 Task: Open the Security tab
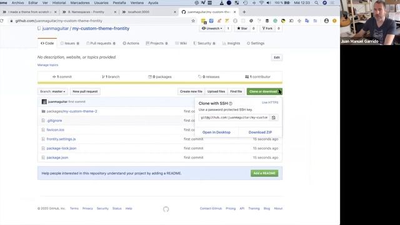[204, 43]
